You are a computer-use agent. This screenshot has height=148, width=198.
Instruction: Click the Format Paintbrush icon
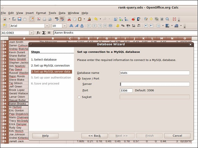click(x=89, y=19)
